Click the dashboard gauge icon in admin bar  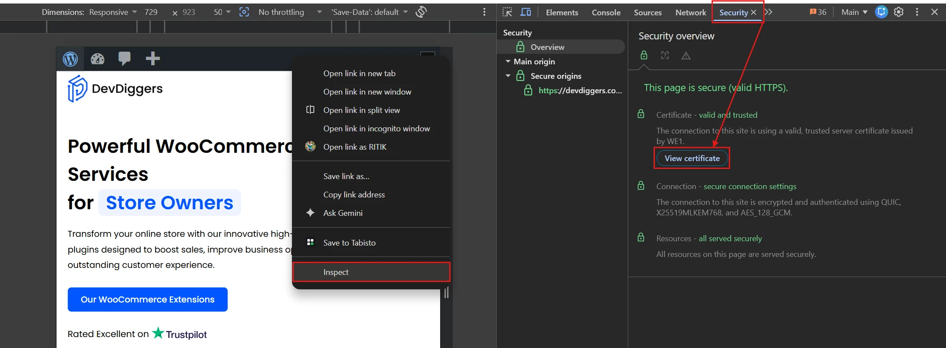[97, 59]
